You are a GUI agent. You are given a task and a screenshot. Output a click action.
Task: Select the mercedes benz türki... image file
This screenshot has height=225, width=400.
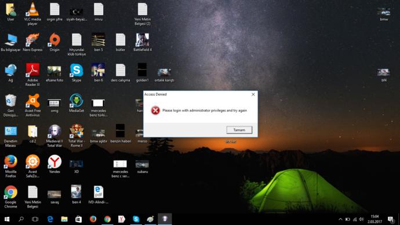point(99,108)
